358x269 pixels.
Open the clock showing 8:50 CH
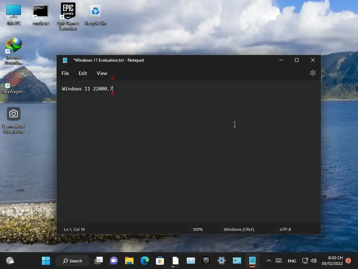pos(332,261)
